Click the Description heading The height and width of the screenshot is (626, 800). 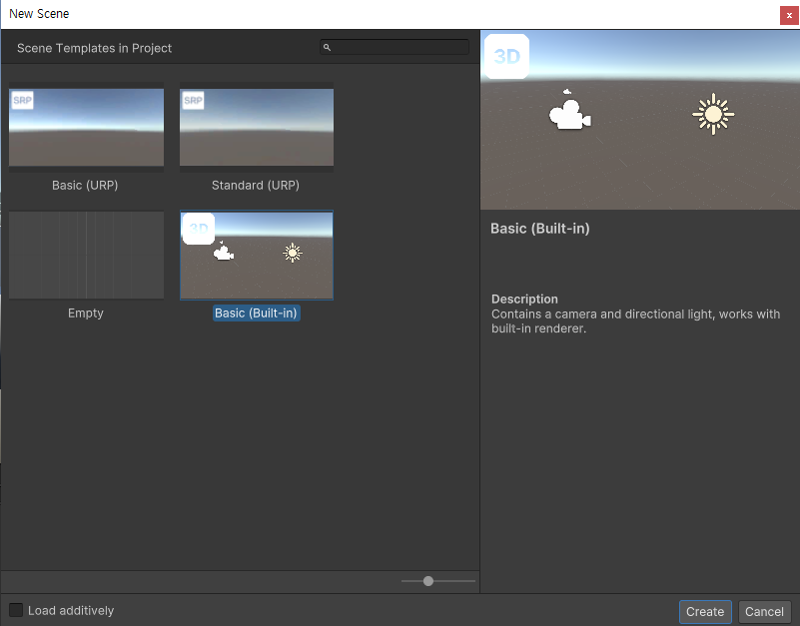pos(524,299)
